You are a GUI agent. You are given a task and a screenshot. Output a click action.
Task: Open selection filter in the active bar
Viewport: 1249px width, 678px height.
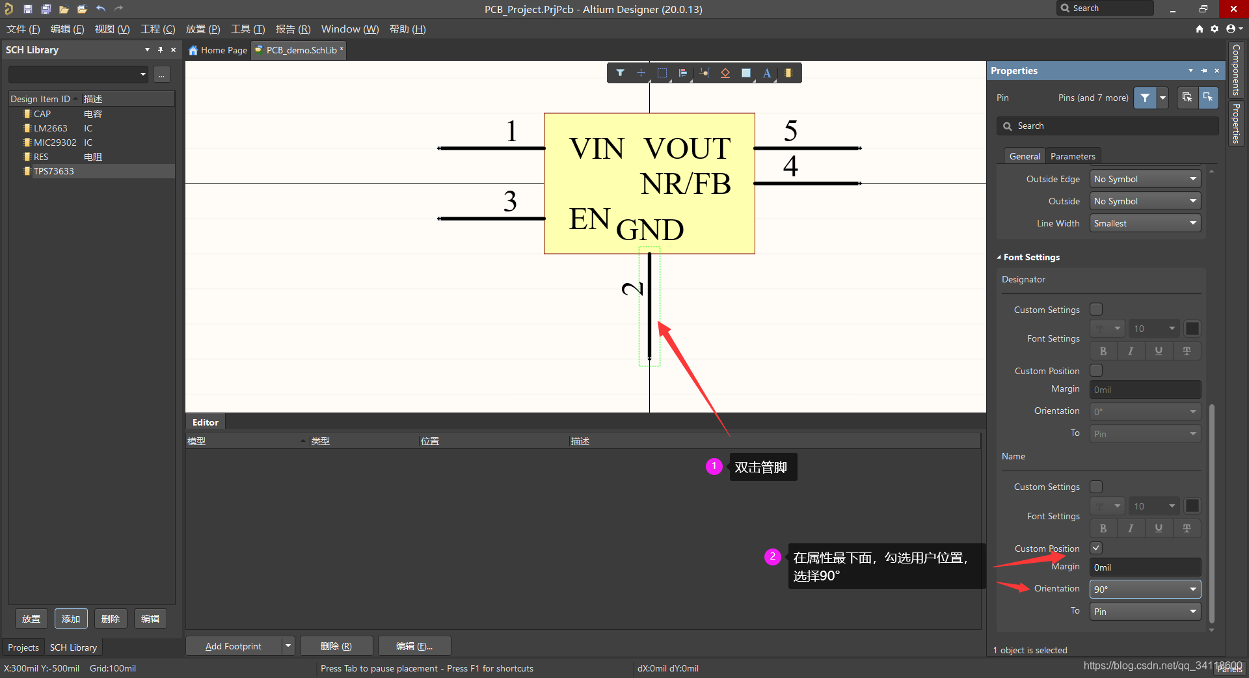621,73
